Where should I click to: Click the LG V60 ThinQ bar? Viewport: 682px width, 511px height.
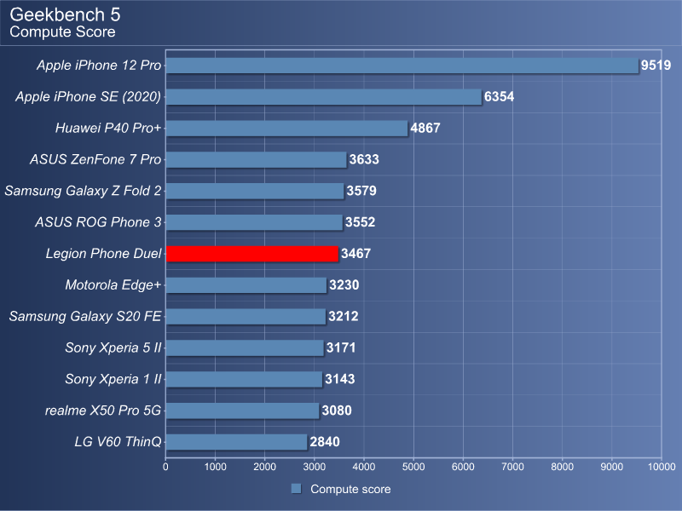coord(236,442)
